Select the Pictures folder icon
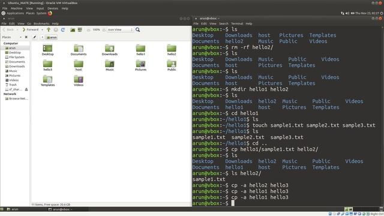The width and height of the screenshot is (384, 216). point(140,65)
